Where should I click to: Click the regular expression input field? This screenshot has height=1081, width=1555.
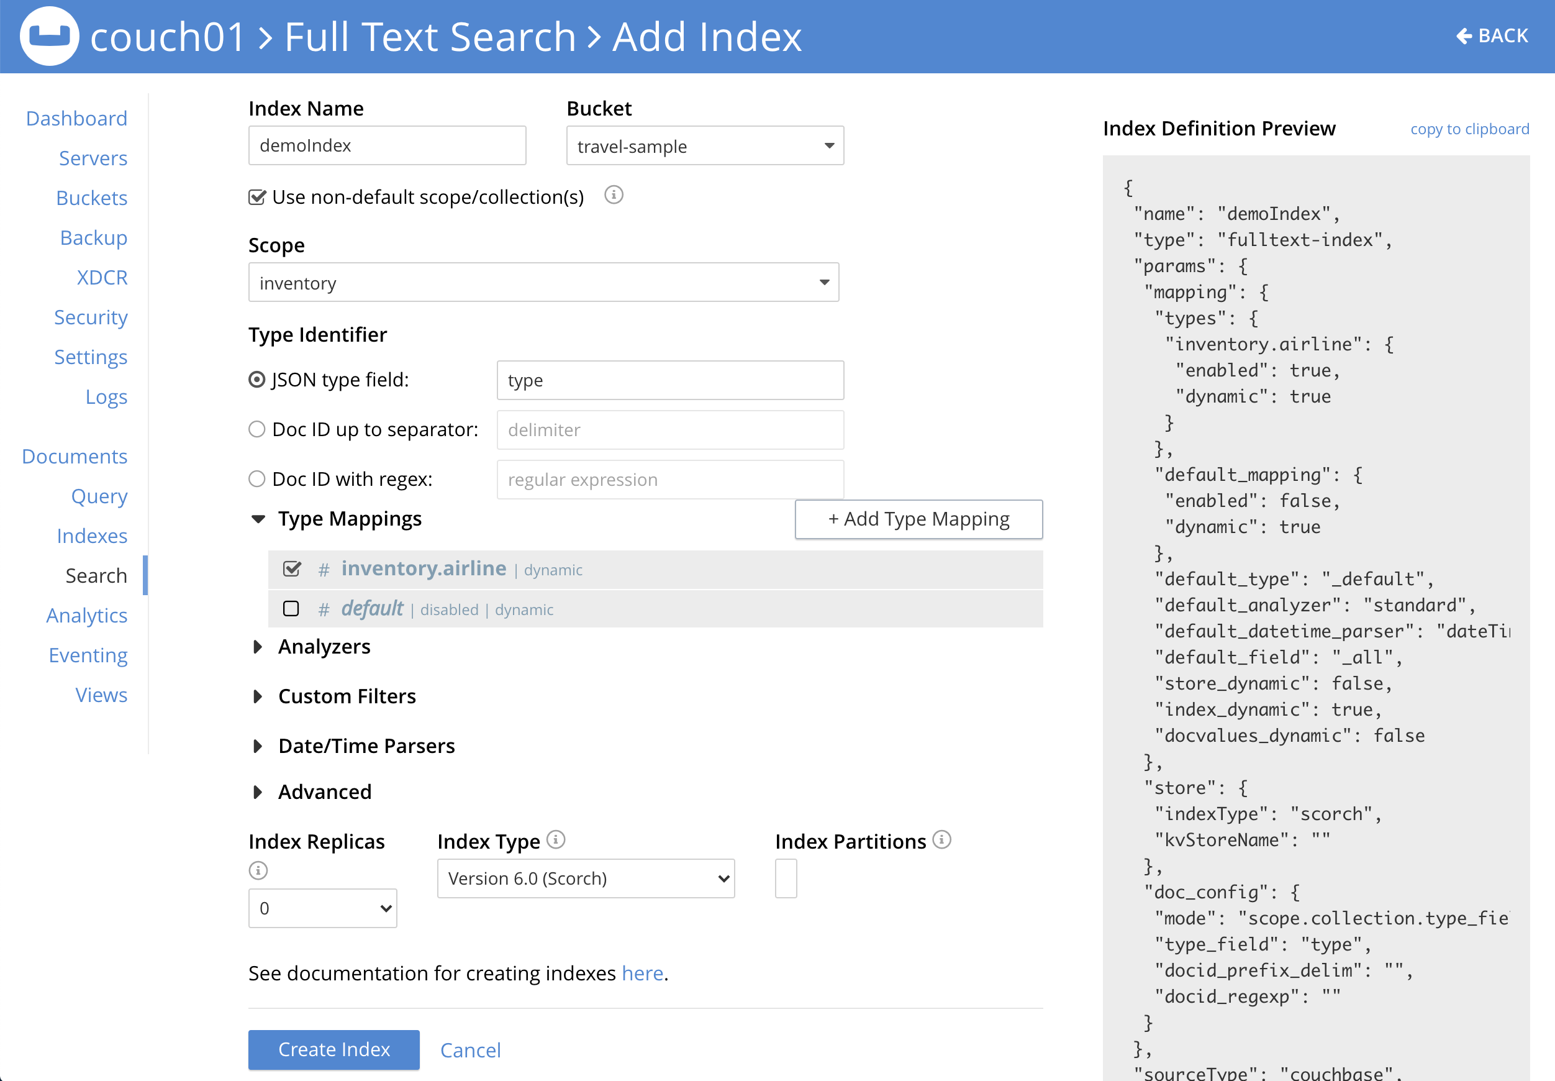click(x=670, y=480)
